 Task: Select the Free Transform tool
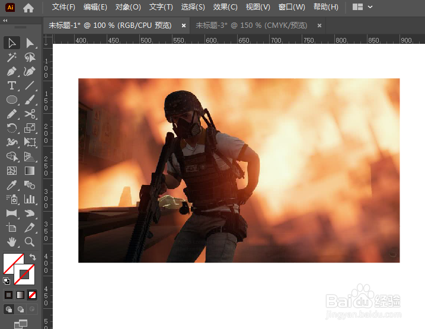click(x=30, y=142)
